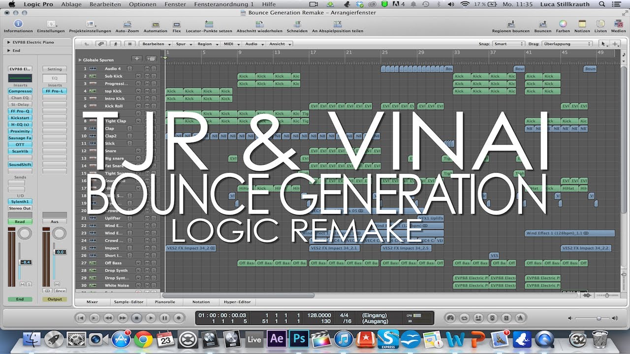Mute the Sub Kick track
The image size is (630, 354).
(147, 76)
